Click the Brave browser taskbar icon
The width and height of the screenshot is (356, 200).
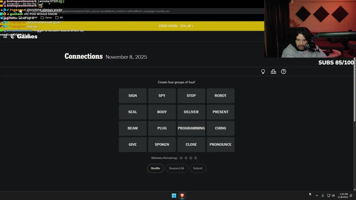point(182,196)
